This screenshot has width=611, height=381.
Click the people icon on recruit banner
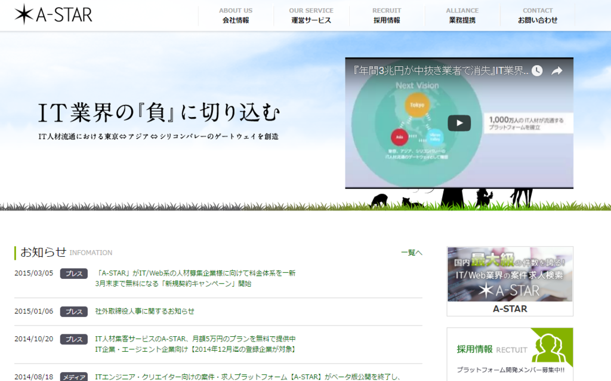click(x=549, y=348)
